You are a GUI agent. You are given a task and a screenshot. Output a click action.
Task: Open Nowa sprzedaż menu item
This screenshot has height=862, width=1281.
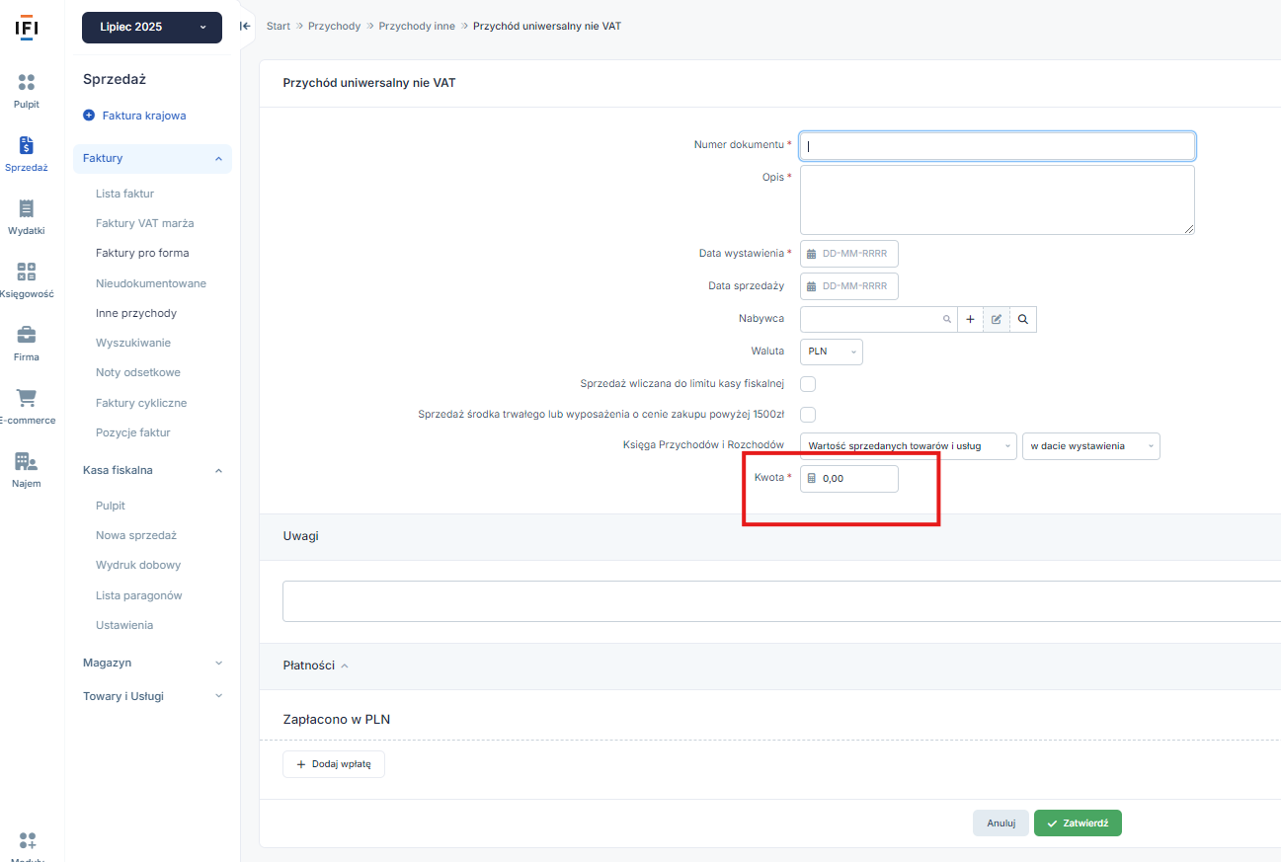point(136,535)
